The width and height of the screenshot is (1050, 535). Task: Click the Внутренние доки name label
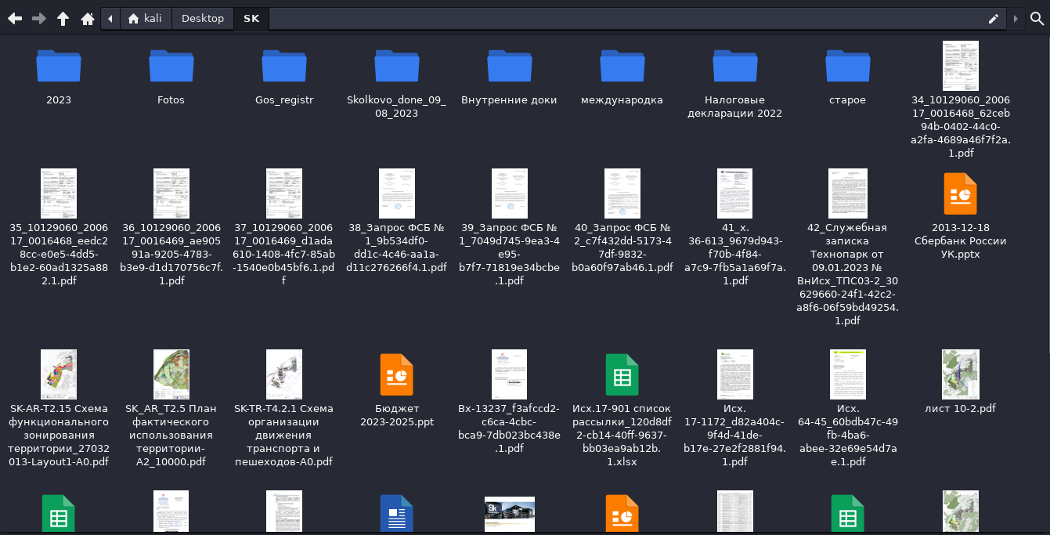tap(510, 100)
